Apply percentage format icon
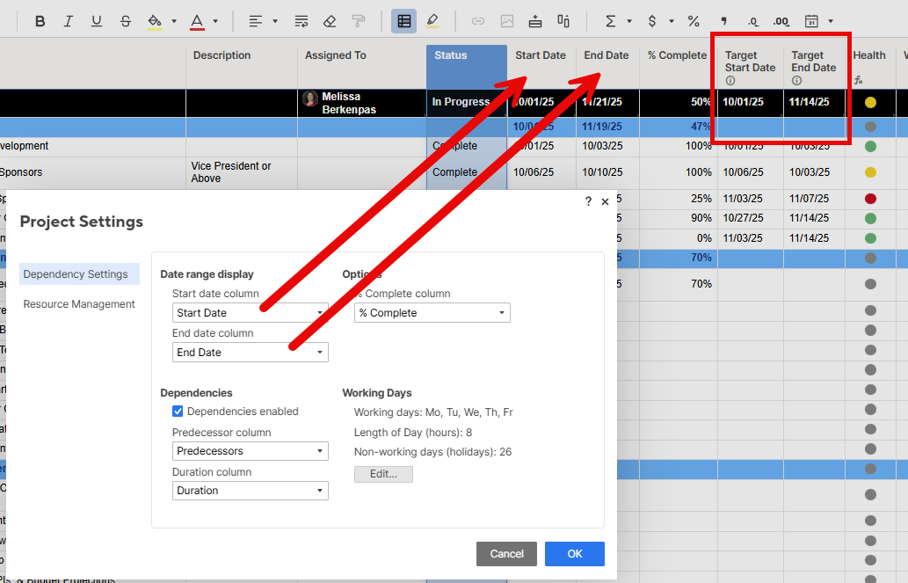 (694, 21)
